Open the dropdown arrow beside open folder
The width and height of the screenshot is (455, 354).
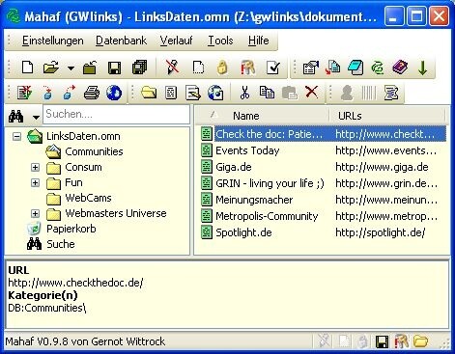tap(71, 68)
